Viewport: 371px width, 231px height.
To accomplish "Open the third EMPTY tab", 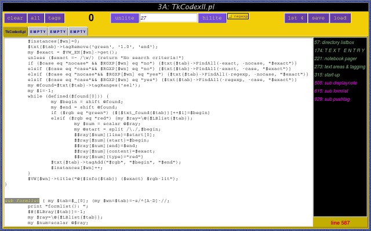I will coord(78,32).
